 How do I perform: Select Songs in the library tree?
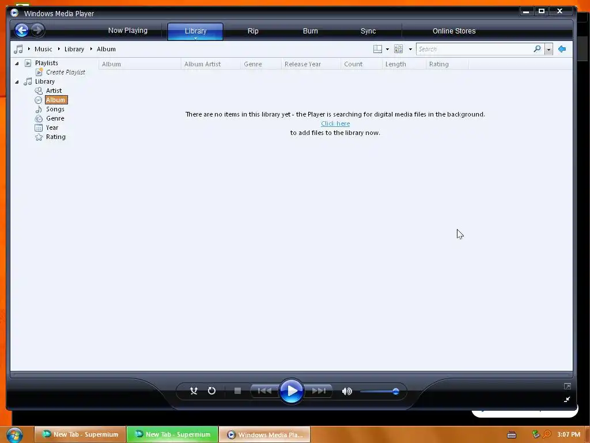coord(55,109)
